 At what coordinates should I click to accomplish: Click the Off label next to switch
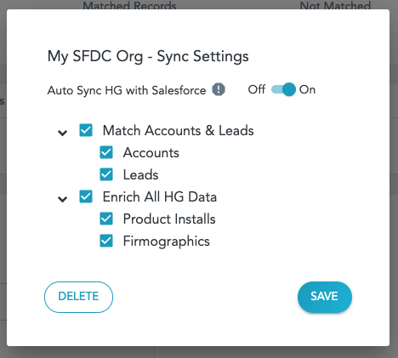[257, 89]
